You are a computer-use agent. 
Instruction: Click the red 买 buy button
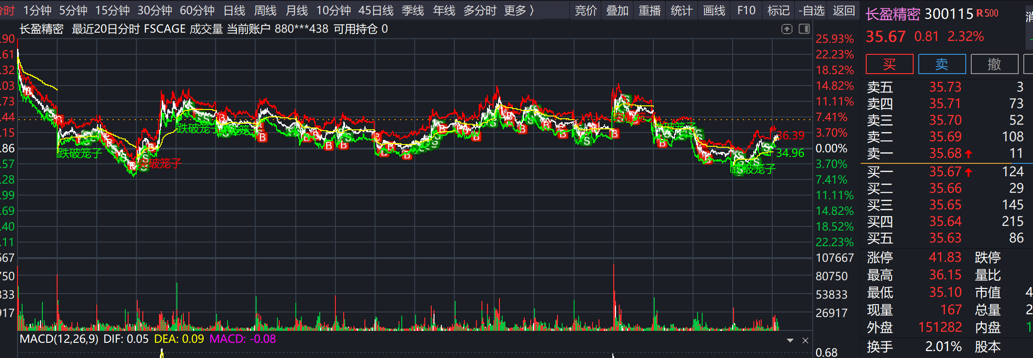click(890, 64)
